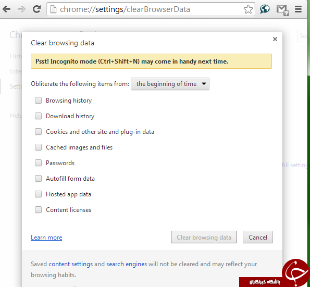Open the Chrome hamburger menu
310x287 pixels.
pyautogui.click(x=298, y=9)
